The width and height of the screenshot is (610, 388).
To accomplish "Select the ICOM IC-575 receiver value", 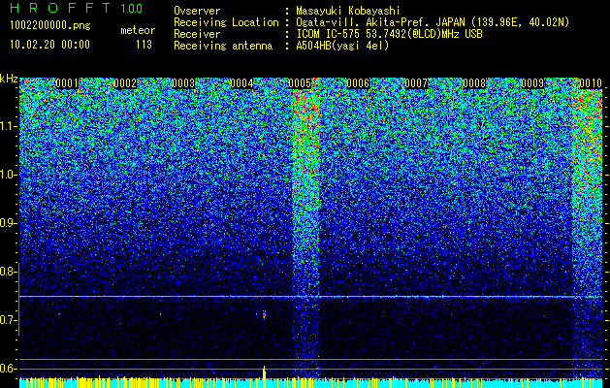I will pyautogui.click(x=389, y=35).
